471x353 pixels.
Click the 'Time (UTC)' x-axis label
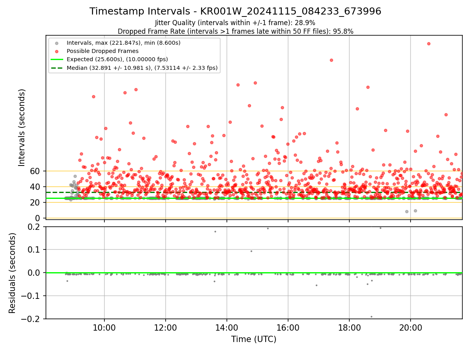click(254, 339)
